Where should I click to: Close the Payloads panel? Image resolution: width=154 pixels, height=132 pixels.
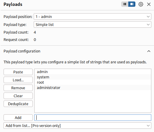[x=149, y=4]
